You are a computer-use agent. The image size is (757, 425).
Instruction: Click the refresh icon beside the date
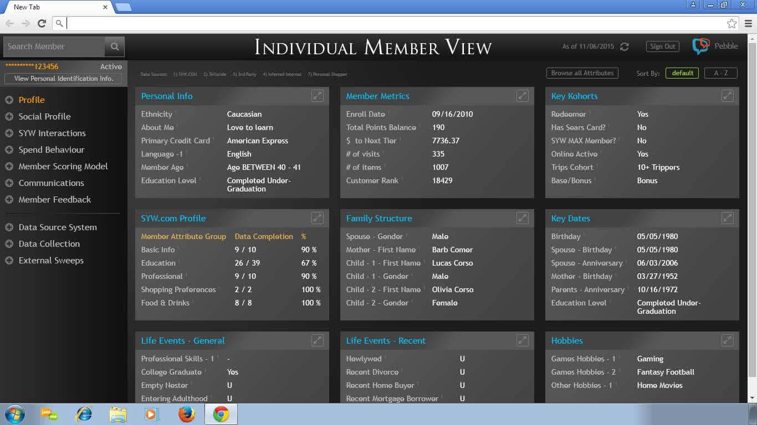(625, 47)
